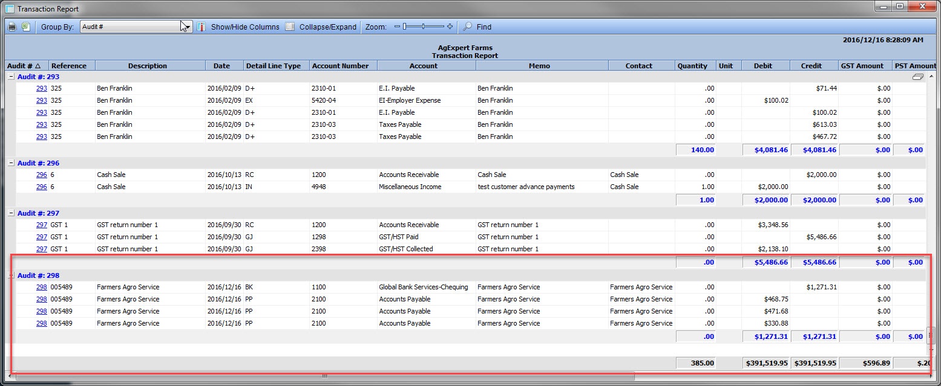Viewport: 941px width, 386px height.
Task: Select the EI-Employer Expense account cell
Action: pos(427,100)
